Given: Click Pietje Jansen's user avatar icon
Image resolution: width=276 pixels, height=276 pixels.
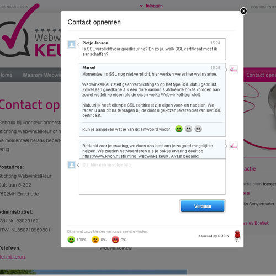Looking at the screenshot, I should click(72, 44).
